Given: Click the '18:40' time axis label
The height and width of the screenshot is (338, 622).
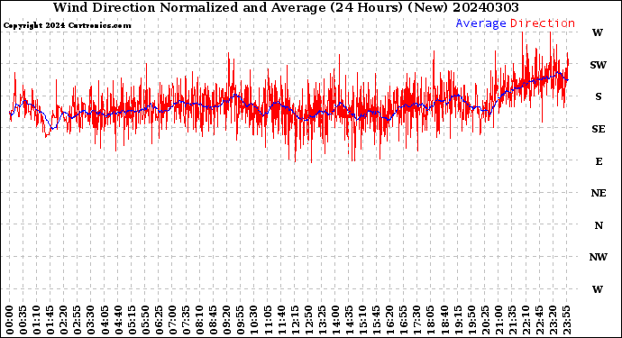Looking at the screenshot, I should pyautogui.click(x=444, y=320).
